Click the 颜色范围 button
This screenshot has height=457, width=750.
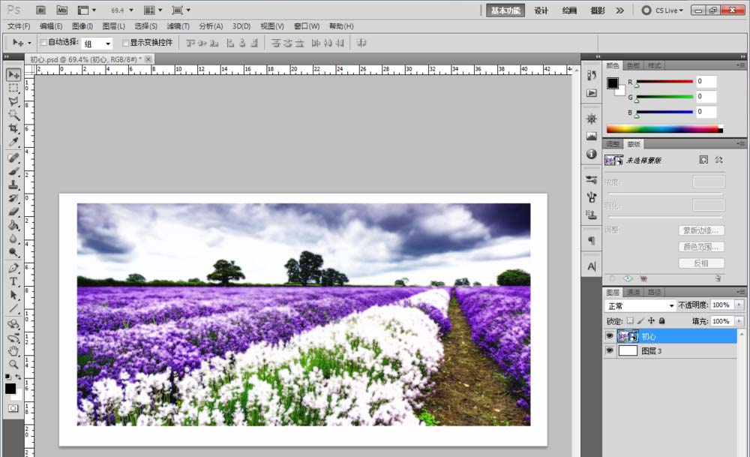coord(701,247)
